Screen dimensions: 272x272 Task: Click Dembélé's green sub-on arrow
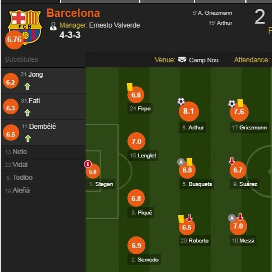pos(27,139)
